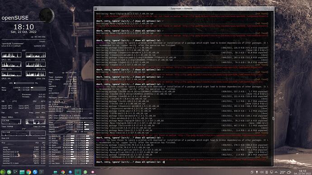Open the night color lightbulb tray icon

coord(257,172)
